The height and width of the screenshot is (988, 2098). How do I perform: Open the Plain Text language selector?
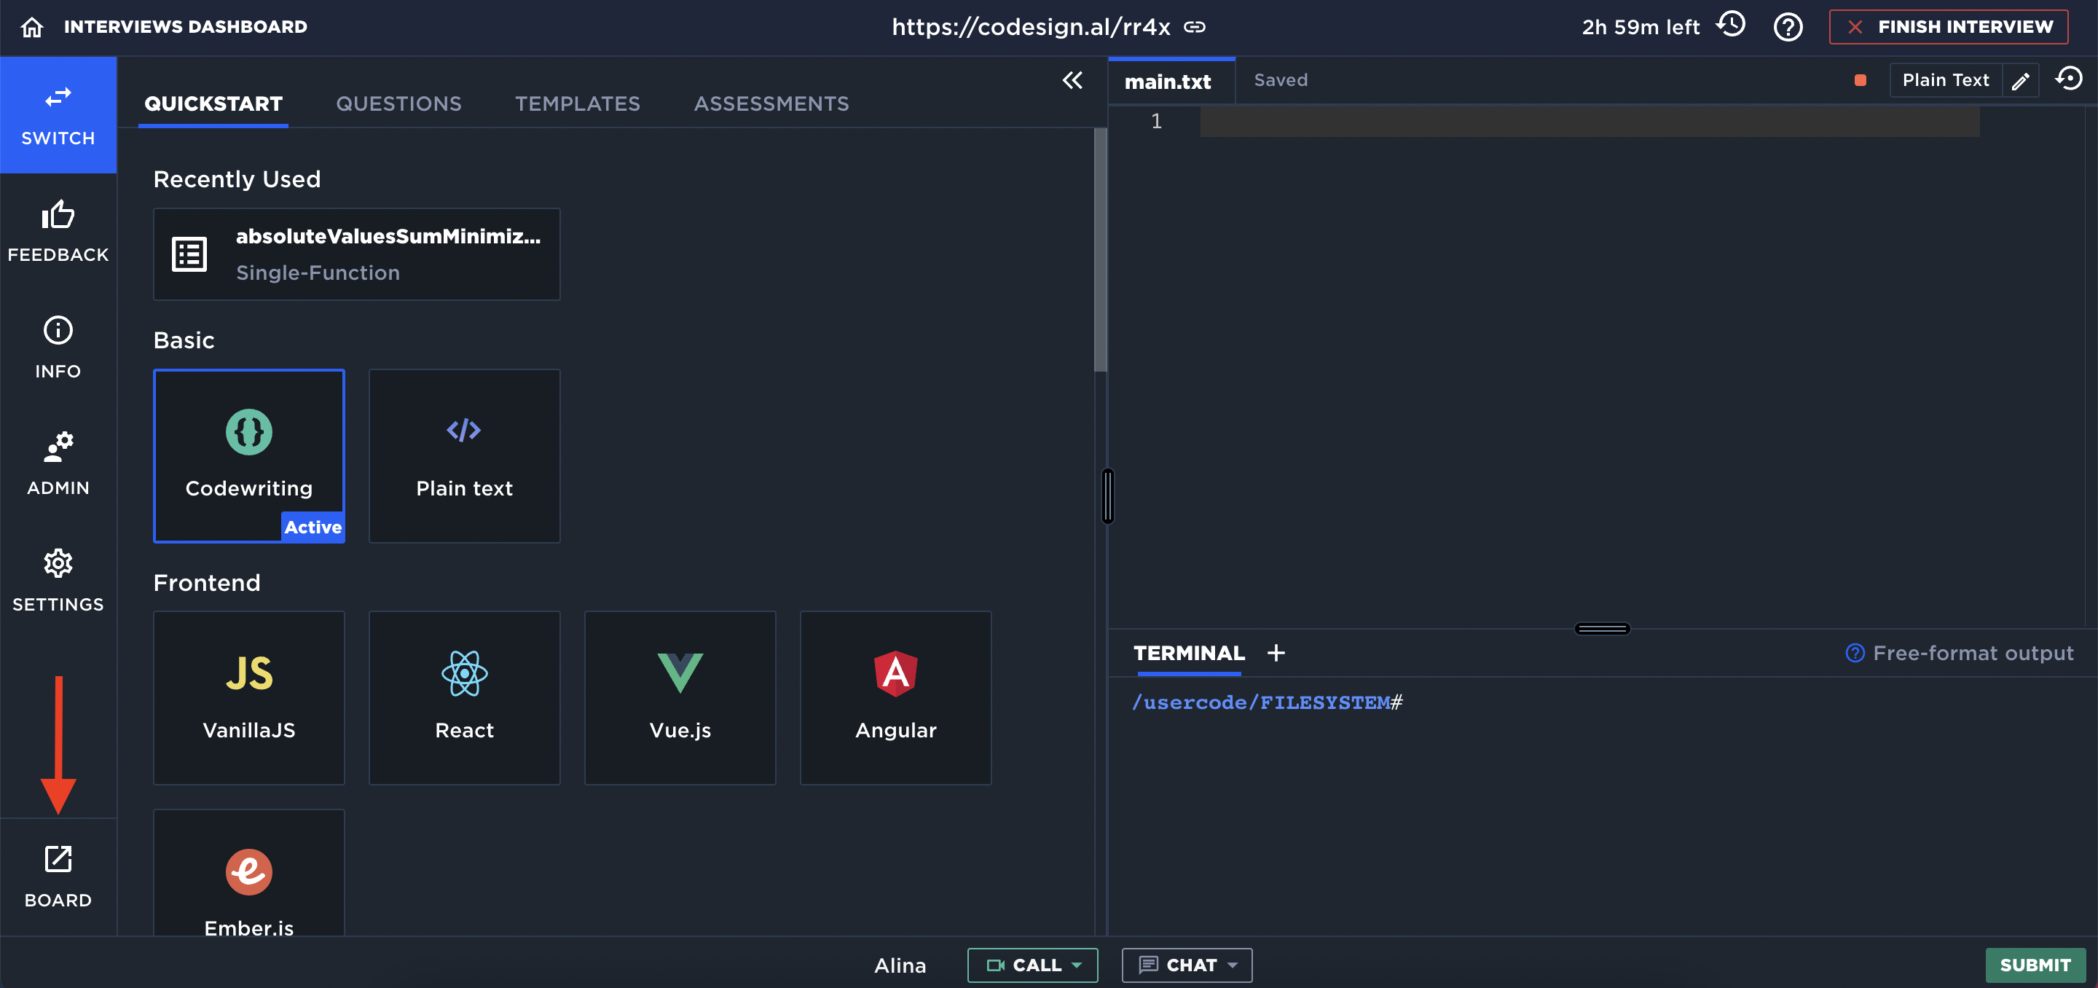pyautogui.click(x=1946, y=80)
